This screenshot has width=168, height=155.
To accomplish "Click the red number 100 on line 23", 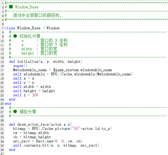I will [35, 95].
